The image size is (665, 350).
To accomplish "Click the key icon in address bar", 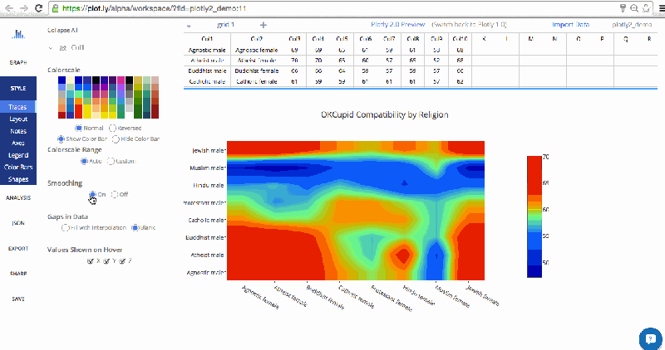I will point(623,8).
